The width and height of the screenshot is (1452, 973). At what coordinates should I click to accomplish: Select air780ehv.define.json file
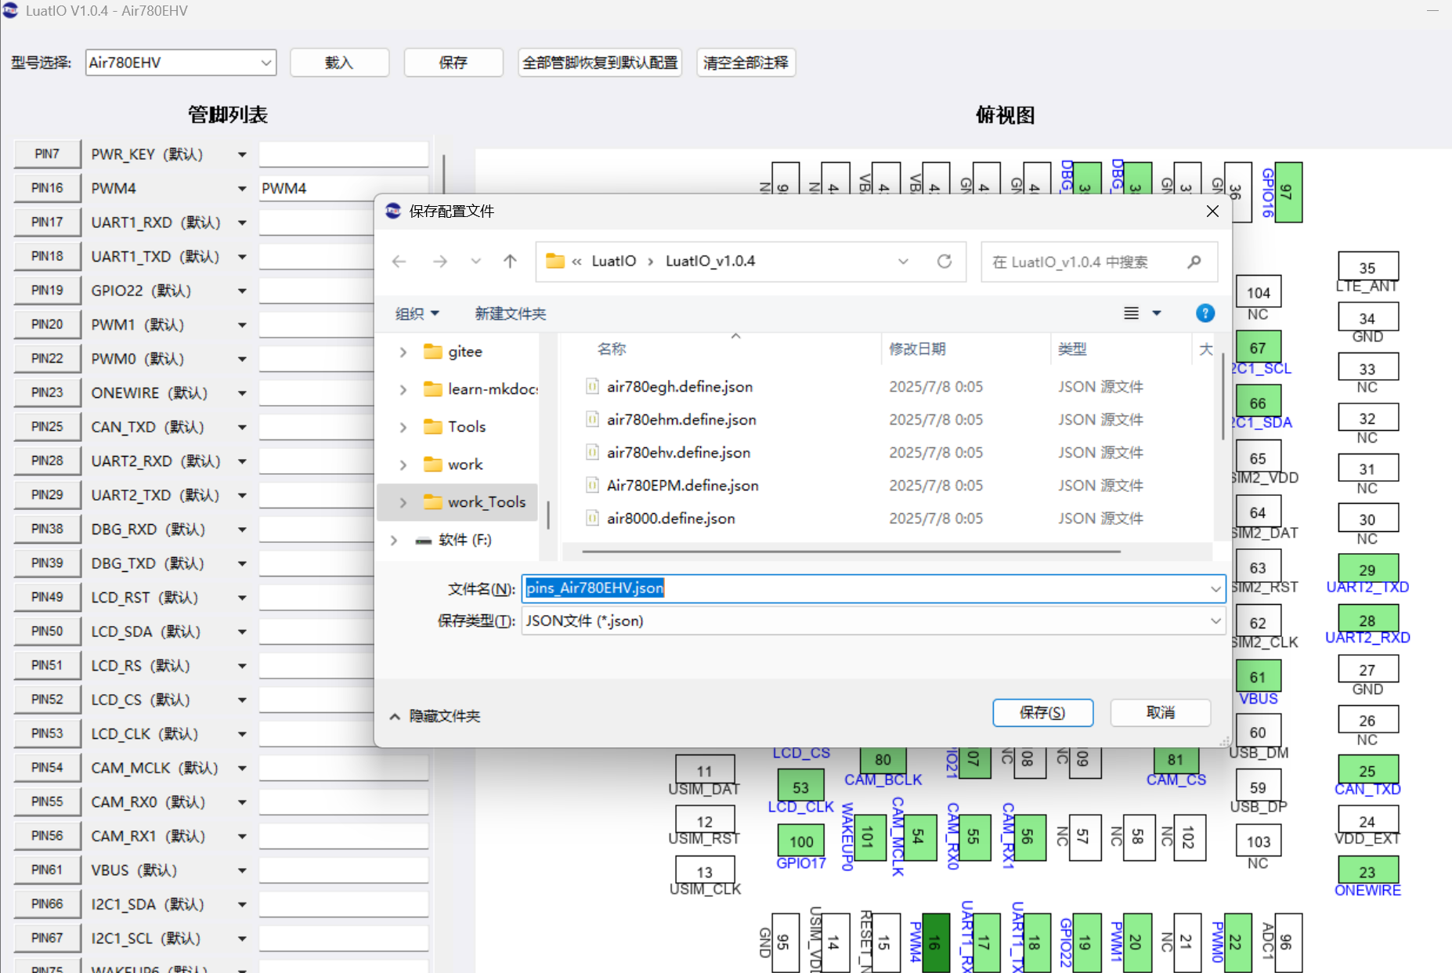coord(678,452)
